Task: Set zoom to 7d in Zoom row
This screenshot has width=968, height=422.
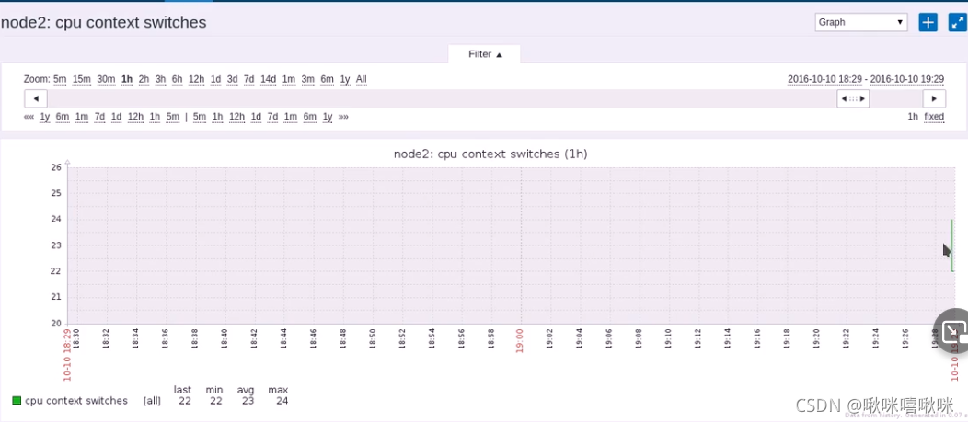Action: 248,79
